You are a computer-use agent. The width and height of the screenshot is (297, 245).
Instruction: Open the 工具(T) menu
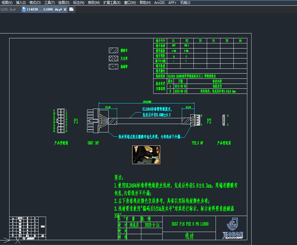click(49, 3)
